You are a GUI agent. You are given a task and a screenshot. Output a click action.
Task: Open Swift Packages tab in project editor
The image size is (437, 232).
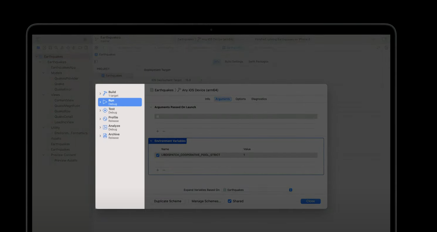click(259, 61)
